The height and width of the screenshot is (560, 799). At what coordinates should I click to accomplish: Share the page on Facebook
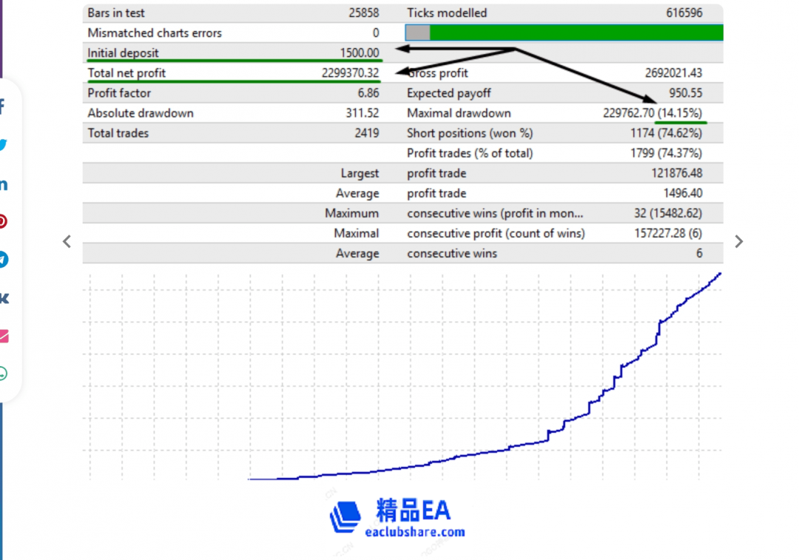click(x=3, y=107)
